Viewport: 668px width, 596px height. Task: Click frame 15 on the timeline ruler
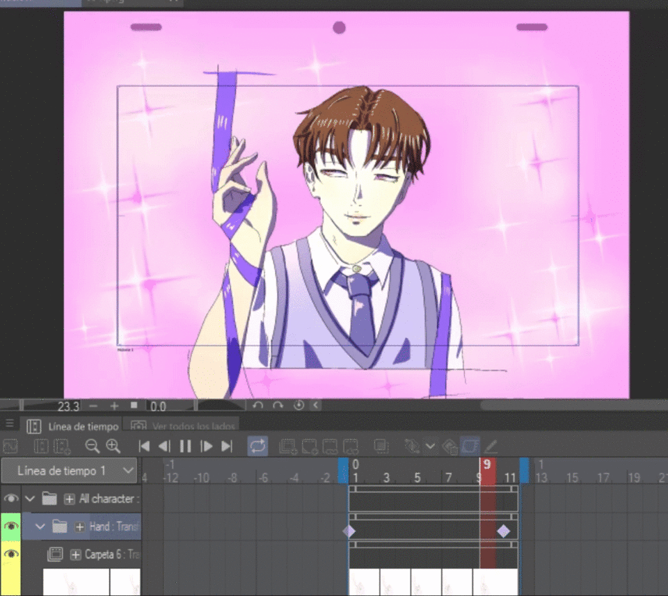572,478
